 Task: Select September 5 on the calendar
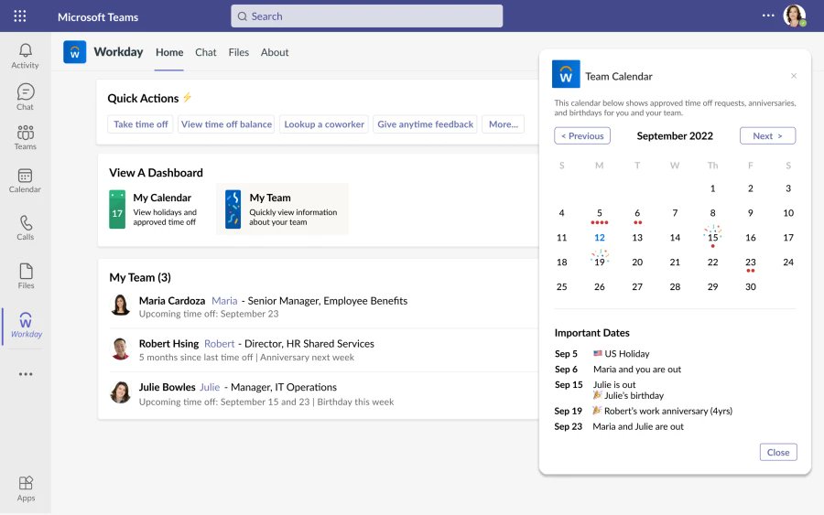point(599,214)
